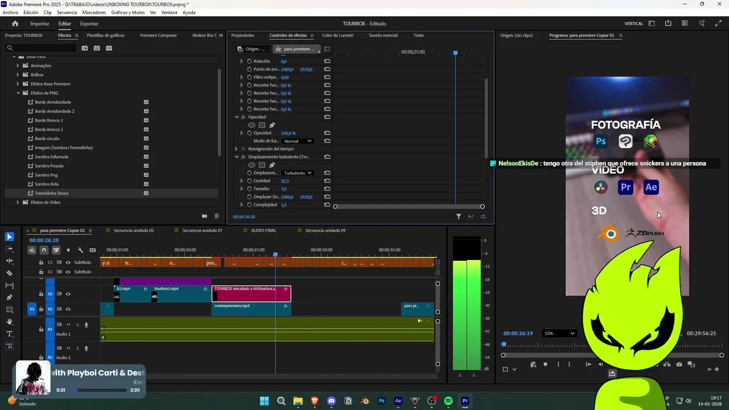
Task: Open Secuencia anidada 05 timeline tab
Action: pos(133,231)
